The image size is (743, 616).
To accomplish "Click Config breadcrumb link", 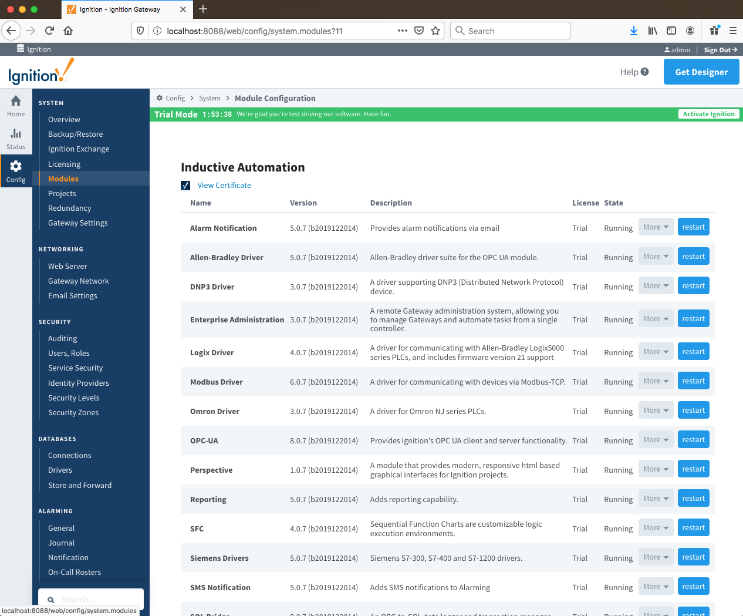I will tap(175, 98).
